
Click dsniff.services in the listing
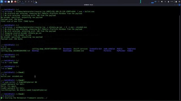click(x=81, y=49)
